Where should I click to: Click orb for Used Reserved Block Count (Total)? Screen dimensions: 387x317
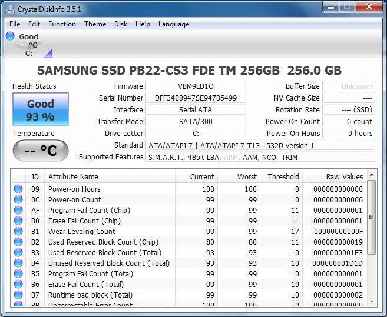(18, 252)
